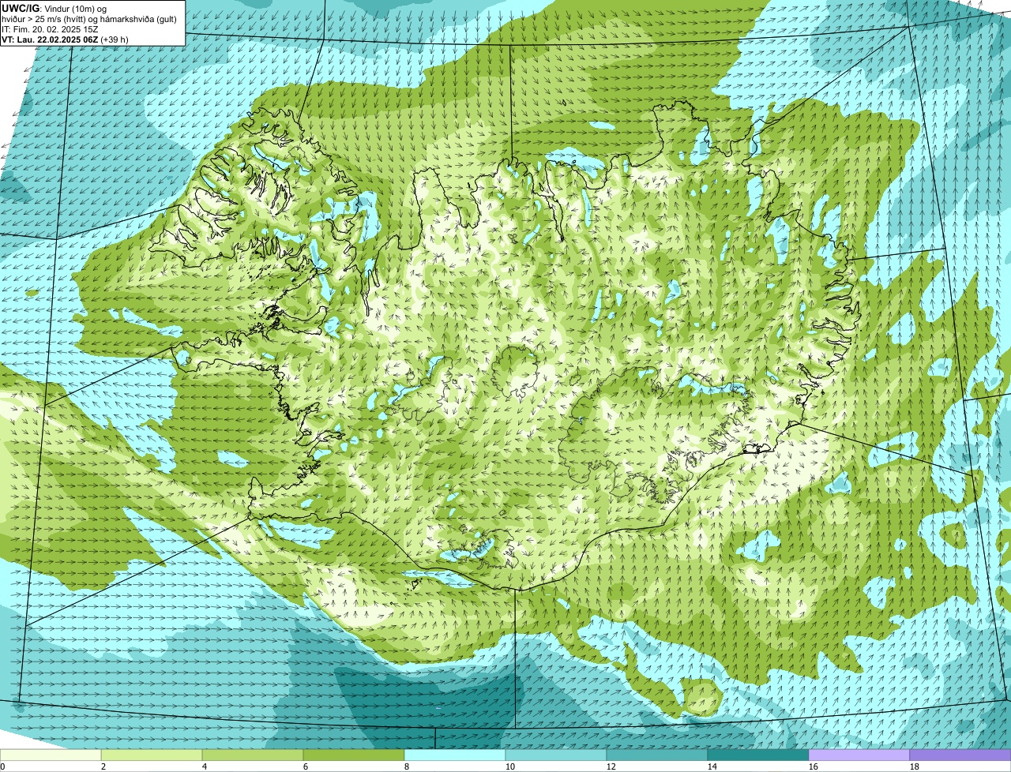Click the pale teal 10–12 m/s legend swatch
The height and width of the screenshot is (772, 1011).
coord(556,755)
